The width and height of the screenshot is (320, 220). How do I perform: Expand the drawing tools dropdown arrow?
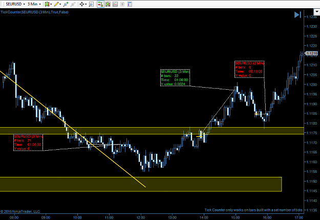click(x=60, y=4)
